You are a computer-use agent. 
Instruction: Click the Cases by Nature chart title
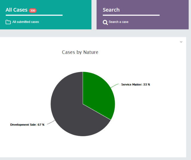click(80, 52)
